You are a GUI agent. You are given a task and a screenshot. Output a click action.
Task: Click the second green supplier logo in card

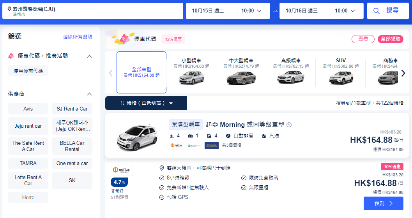(194, 145)
